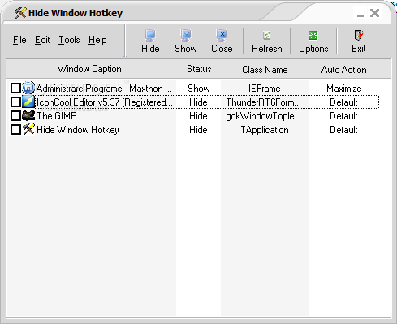The width and height of the screenshot is (397, 324).
Task: Click the Maxthon browser icon in the list
Action: [28, 88]
